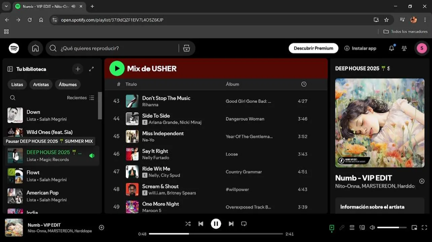
Task: Click now playing cover in bottom bar
Action: tap(14, 228)
